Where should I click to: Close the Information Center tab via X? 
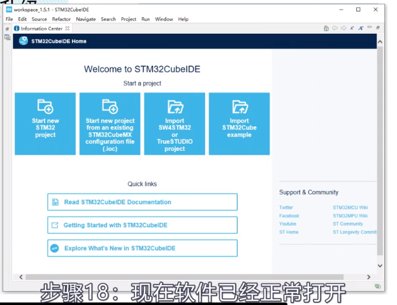68,28
